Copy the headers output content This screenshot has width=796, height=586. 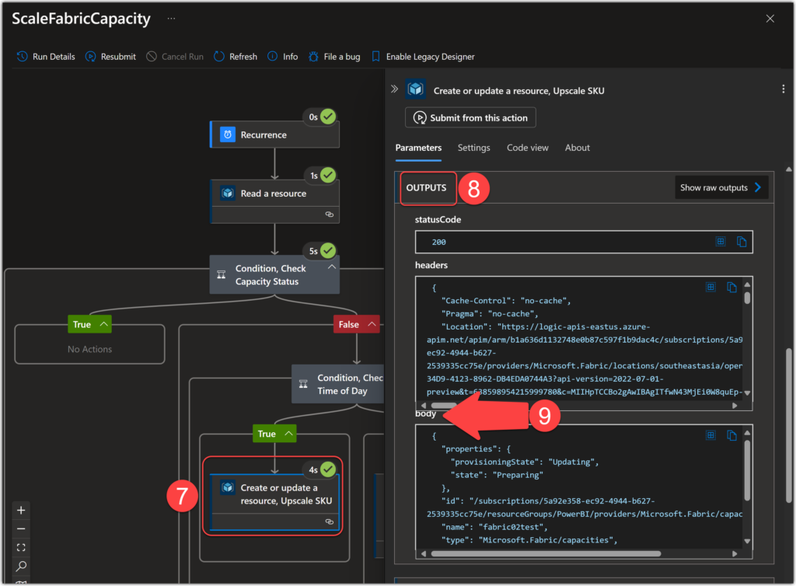(x=731, y=288)
